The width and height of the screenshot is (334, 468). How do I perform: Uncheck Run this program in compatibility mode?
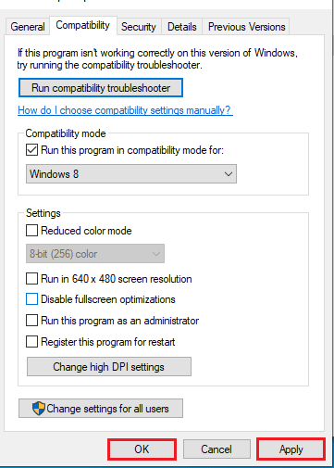pyautogui.click(x=31, y=150)
